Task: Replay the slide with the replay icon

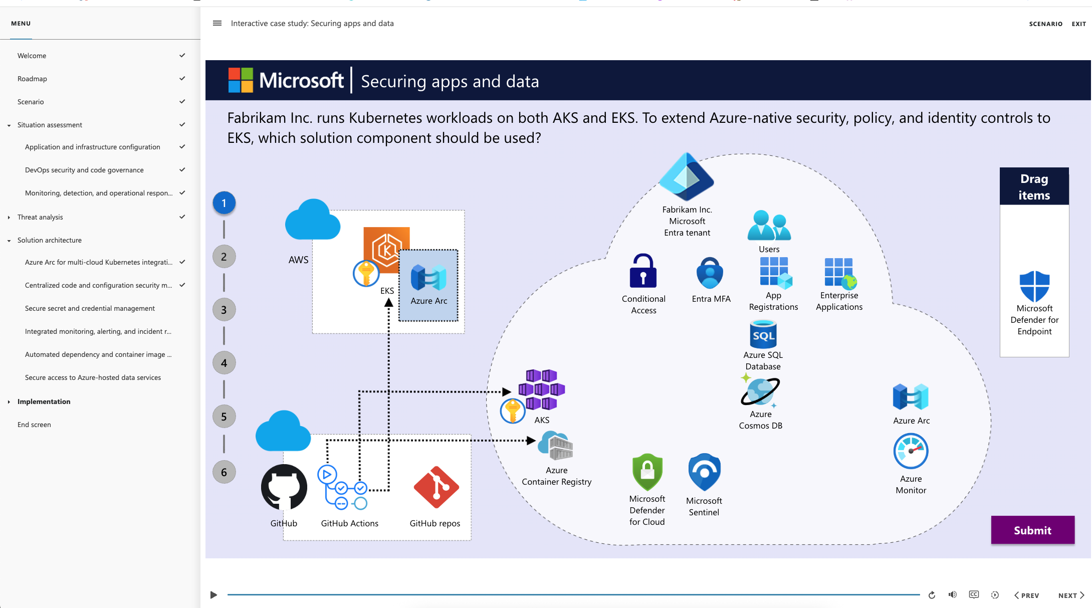Action: point(932,595)
